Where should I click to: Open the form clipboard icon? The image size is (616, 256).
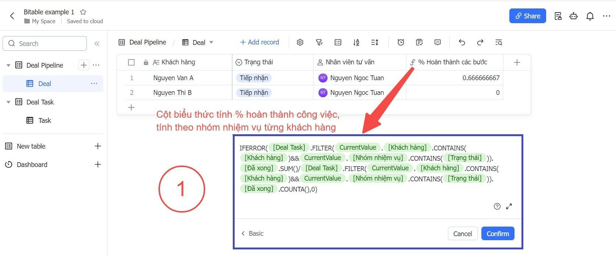coord(419,42)
